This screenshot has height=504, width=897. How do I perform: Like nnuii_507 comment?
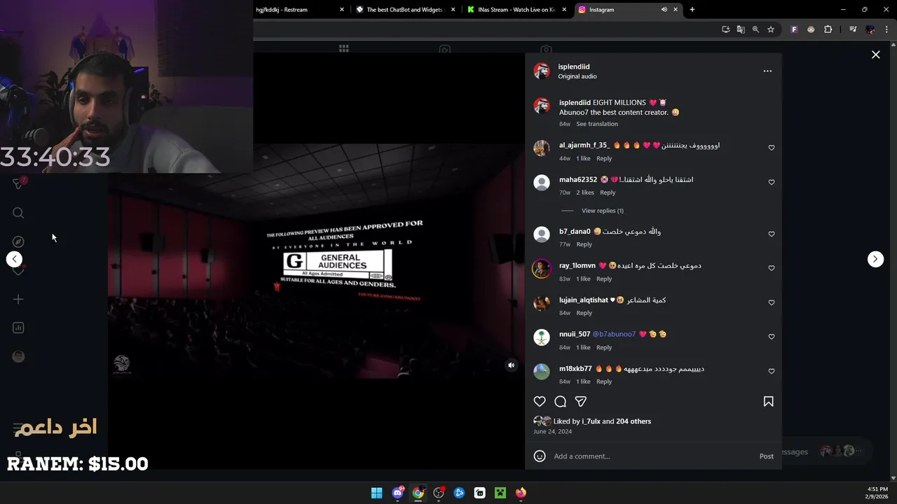(x=772, y=337)
